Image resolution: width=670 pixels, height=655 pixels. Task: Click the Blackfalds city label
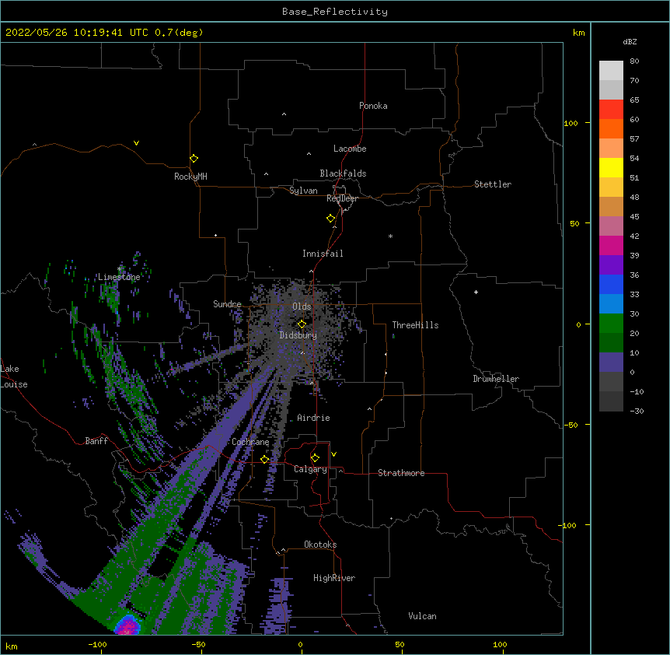[343, 173]
